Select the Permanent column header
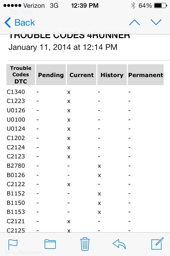This screenshot has width=170, height=256. (146, 75)
